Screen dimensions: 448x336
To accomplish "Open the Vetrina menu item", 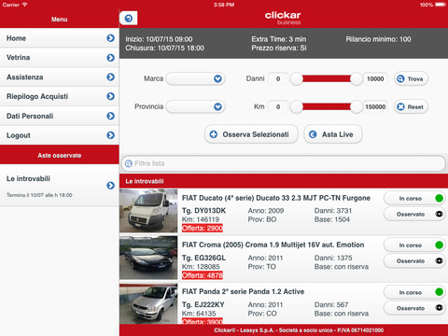I will (x=60, y=58).
